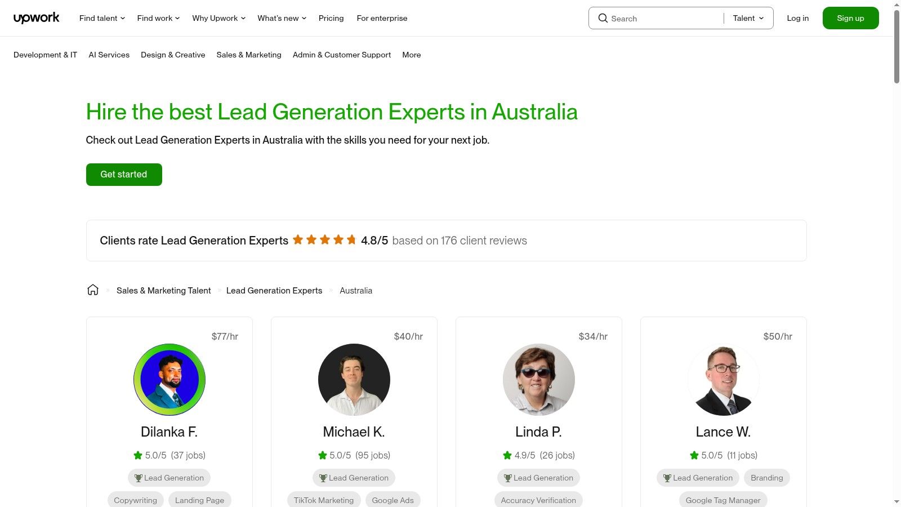
Task: Click 'based on 176 client reviews' text
Action: 460,241
